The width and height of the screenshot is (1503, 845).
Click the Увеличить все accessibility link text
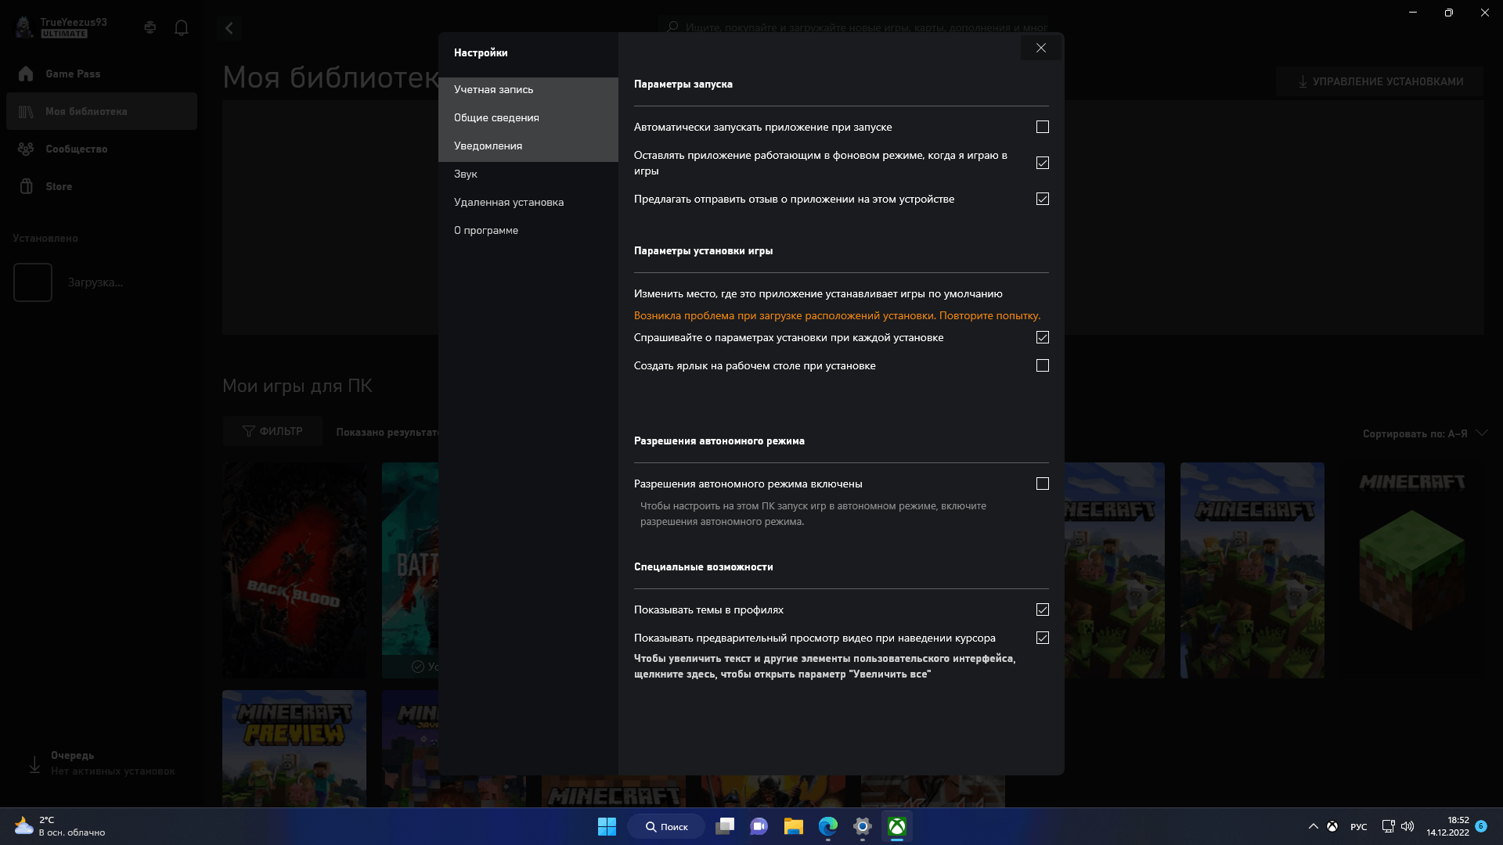824,666
